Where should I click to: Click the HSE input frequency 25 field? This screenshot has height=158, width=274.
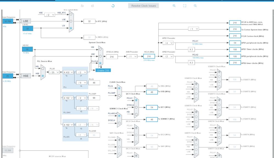(x=8, y=76)
